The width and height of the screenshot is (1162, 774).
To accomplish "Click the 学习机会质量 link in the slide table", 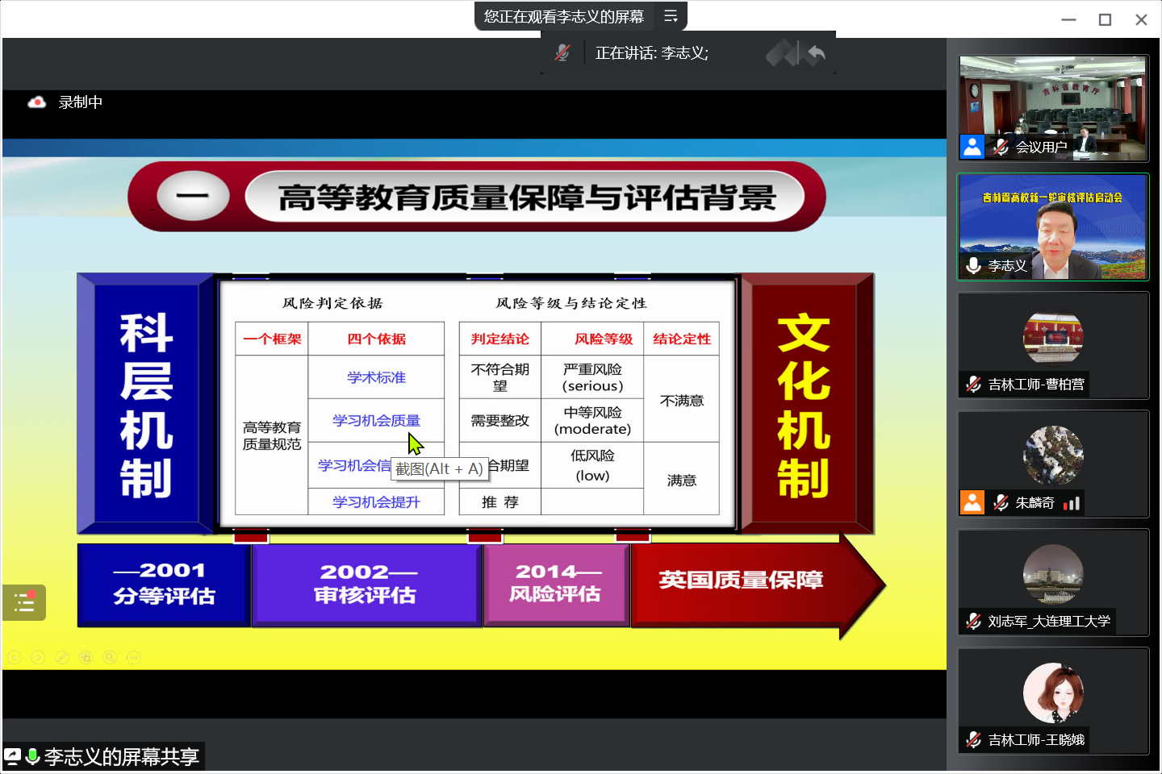I will [376, 421].
